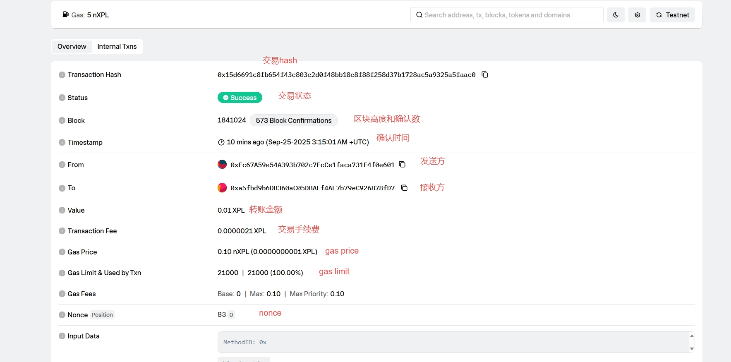
Task: Switch network using the Testnet button
Action: coord(672,15)
